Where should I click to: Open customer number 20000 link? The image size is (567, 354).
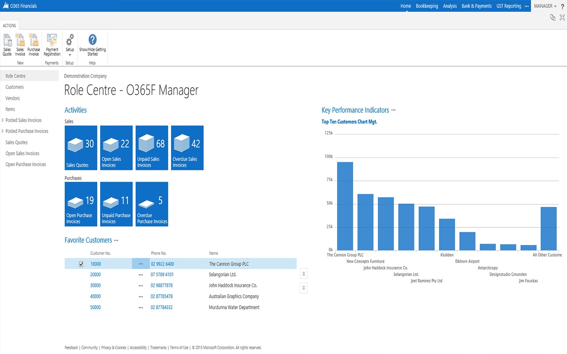tap(96, 275)
